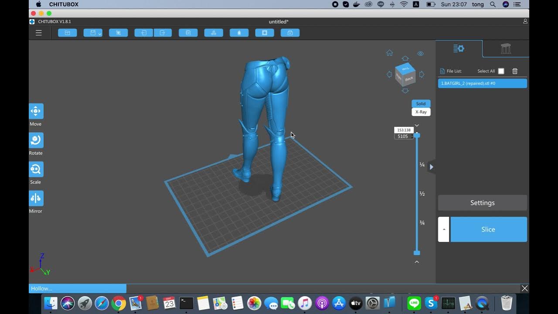Image resolution: width=558 pixels, height=314 pixels.
Task: Click the Auto layout toolbar icon
Action: [214, 33]
